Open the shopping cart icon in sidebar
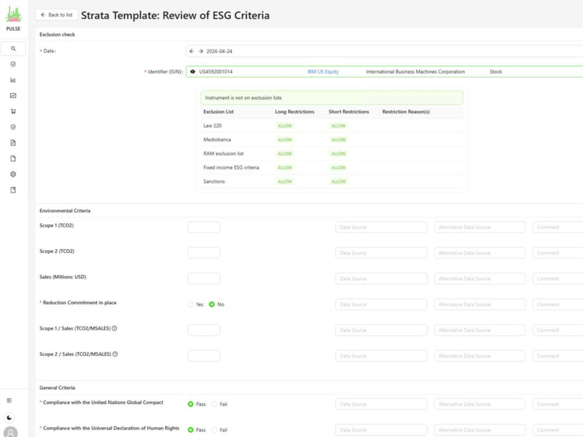The image size is (583, 437). pyautogui.click(x=13, y=111)
